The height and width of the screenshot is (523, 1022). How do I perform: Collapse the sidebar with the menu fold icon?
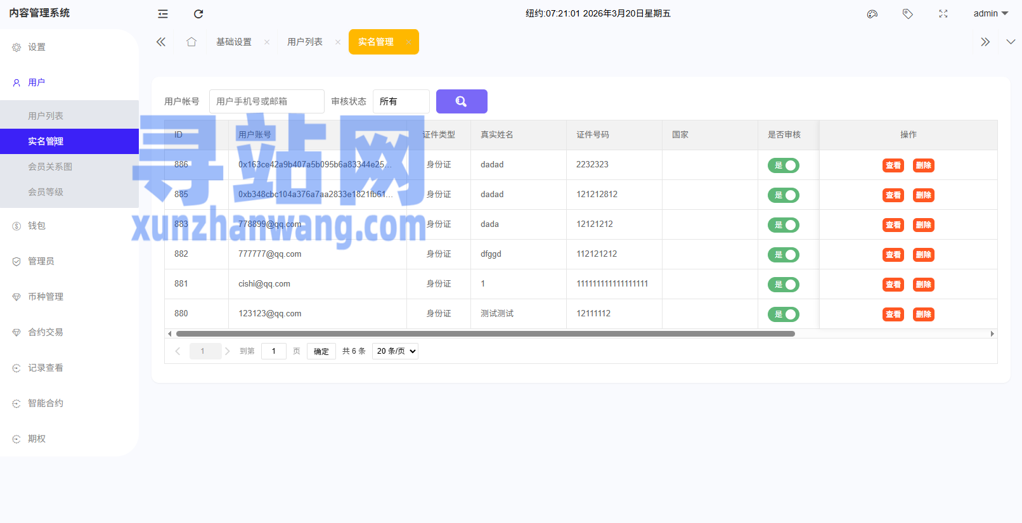pyautogui.click(x=163, y=14)
